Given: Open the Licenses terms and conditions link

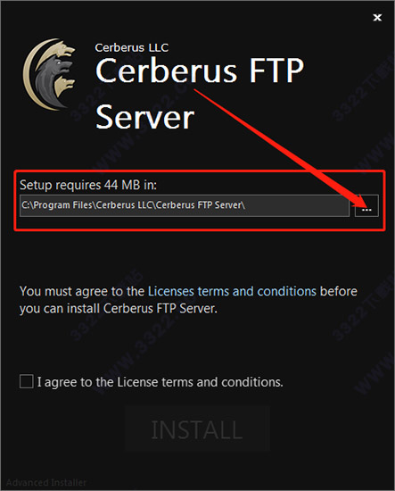Looking at the screenshot, I should [232, 291].
